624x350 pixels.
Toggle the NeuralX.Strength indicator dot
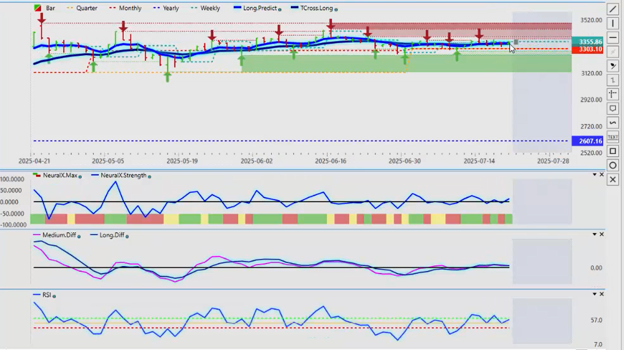click(150, 176)
